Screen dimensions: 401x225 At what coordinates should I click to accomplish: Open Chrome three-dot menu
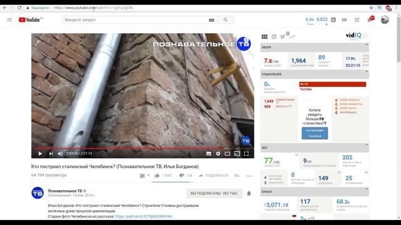397,7
